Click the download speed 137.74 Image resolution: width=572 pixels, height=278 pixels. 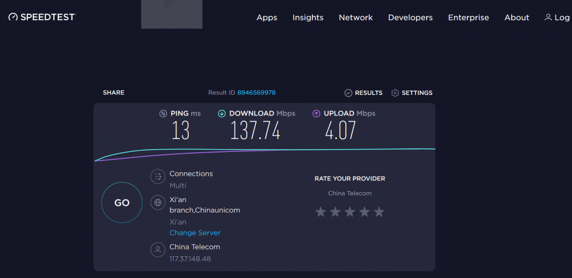[x=255, y=131]
